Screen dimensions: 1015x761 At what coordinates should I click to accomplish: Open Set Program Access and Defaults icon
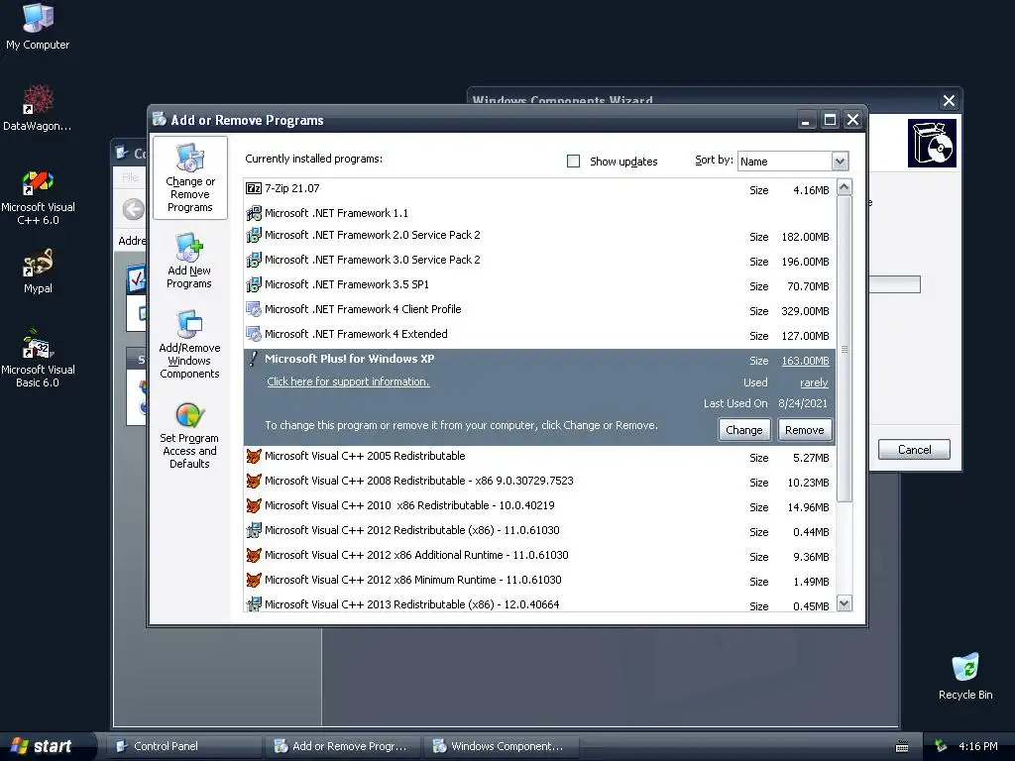click(189, 435)
